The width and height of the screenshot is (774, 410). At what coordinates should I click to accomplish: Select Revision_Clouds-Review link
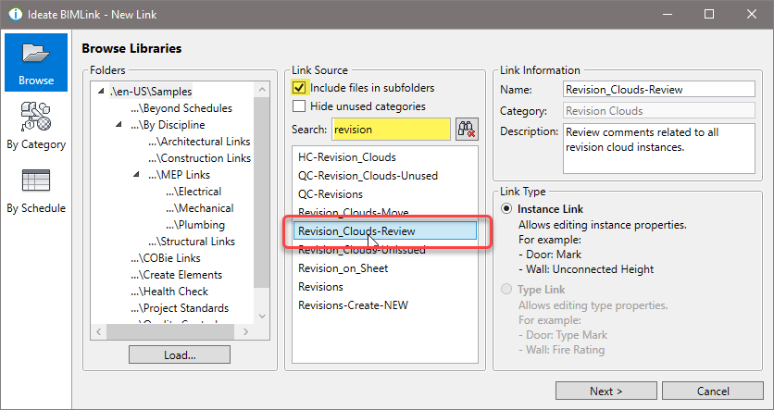[x=385, y=230]
